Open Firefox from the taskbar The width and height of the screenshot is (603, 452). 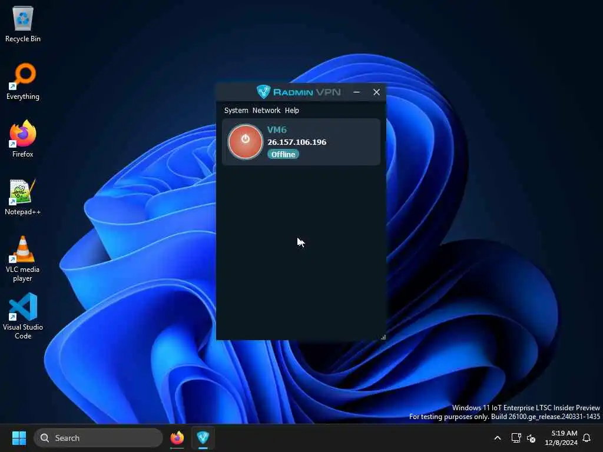coord(177,438)
